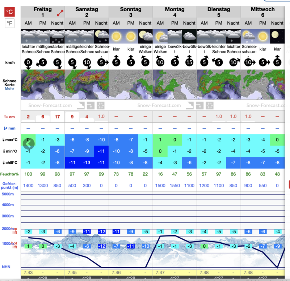Expand the Freitag column with red arrows
Image resolution: width=290 pixels, height=281 pixels.
(x=60, y=13)
